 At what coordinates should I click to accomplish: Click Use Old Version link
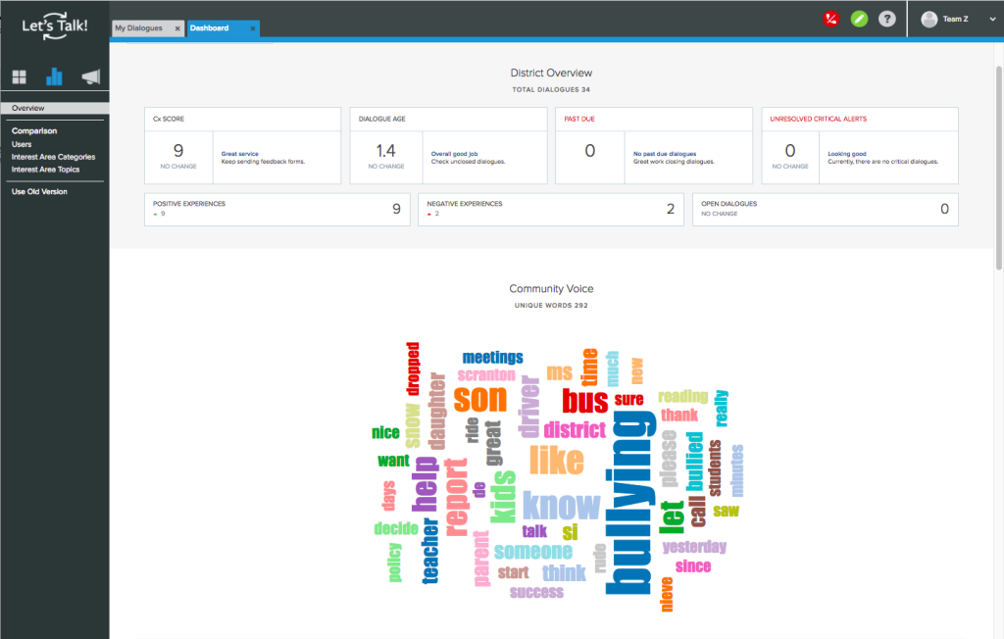[x=39, y=191]
